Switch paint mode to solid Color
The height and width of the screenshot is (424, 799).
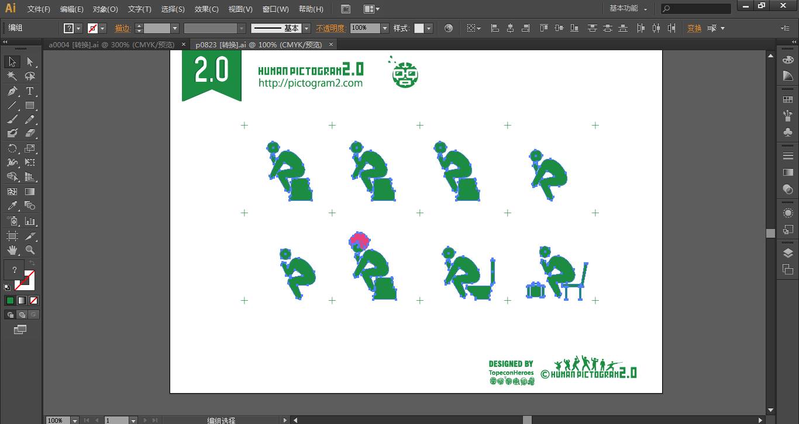point(10,301)
